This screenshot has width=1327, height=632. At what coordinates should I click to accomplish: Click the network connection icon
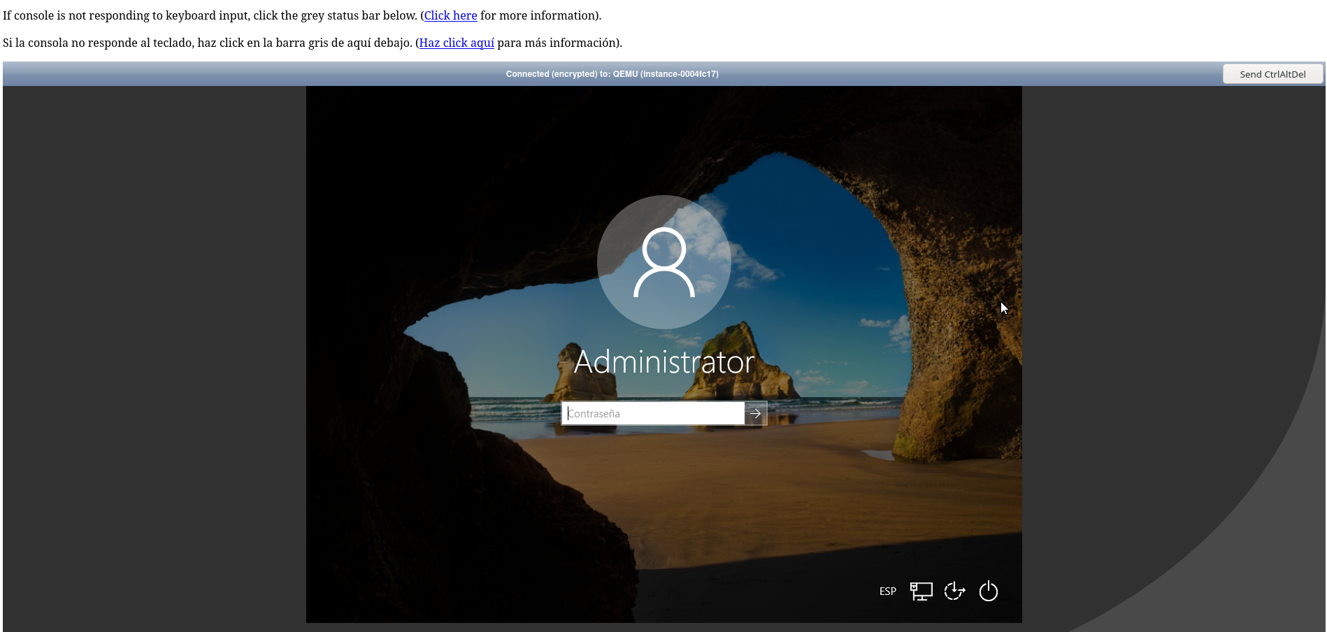click(921, 591)
